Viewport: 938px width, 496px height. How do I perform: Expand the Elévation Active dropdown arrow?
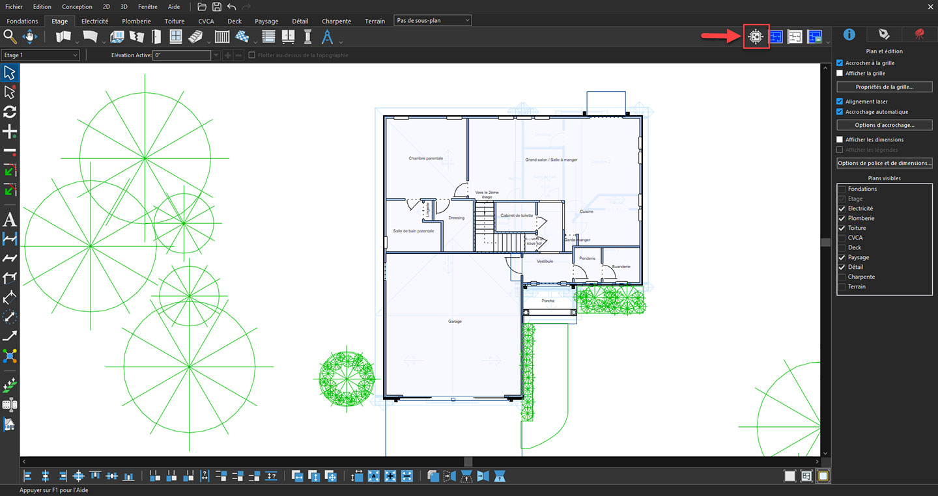pyautogui.click(x=216, y=55)
